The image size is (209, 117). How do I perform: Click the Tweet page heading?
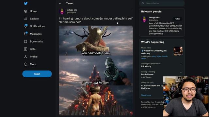point(70,3)
